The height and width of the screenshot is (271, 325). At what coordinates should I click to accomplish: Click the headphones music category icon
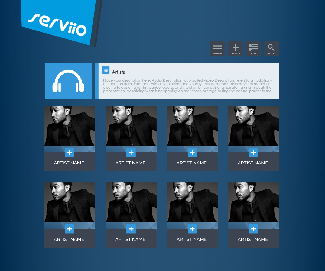pos(68,81)
